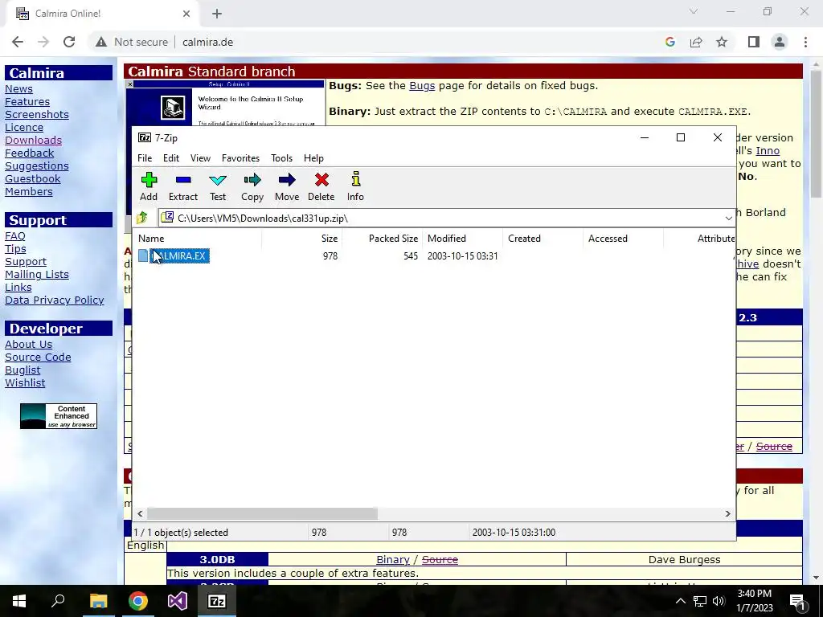Open the Guestbook sidebar link
This screenshot has width=823, height=617.
pyautogui.click(x=32, y=178)
